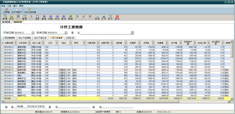This screenshot has height=114, width=235.
Task: Click the 复核 reviewer signature field
Action: [x=74, y=106]
